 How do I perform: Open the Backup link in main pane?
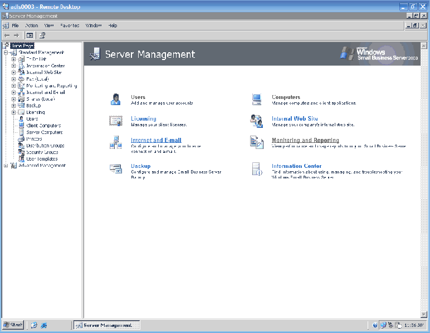click(x=141, y=166)
